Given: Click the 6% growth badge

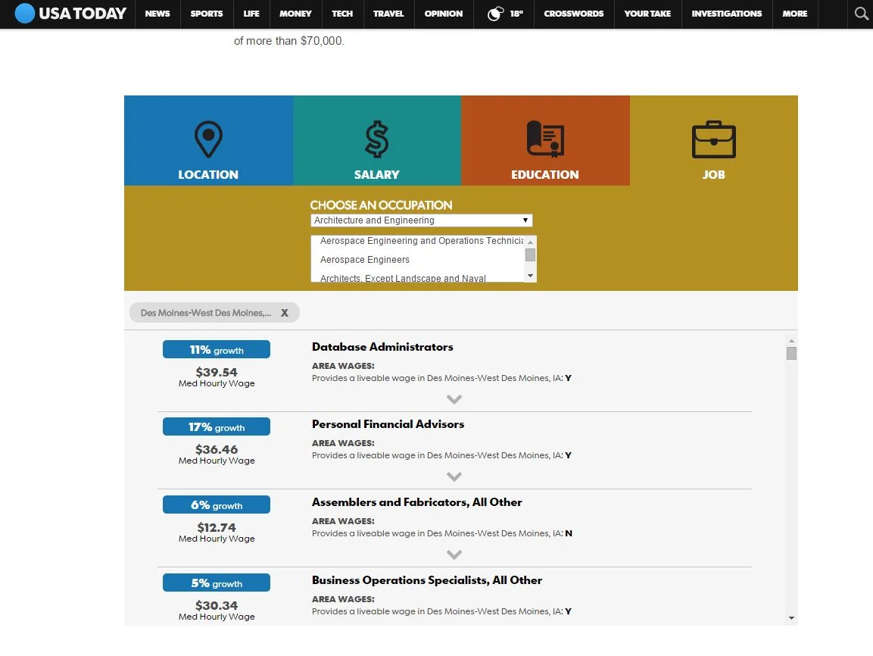Looking at the screenshot, I should [x=217, y=505].
